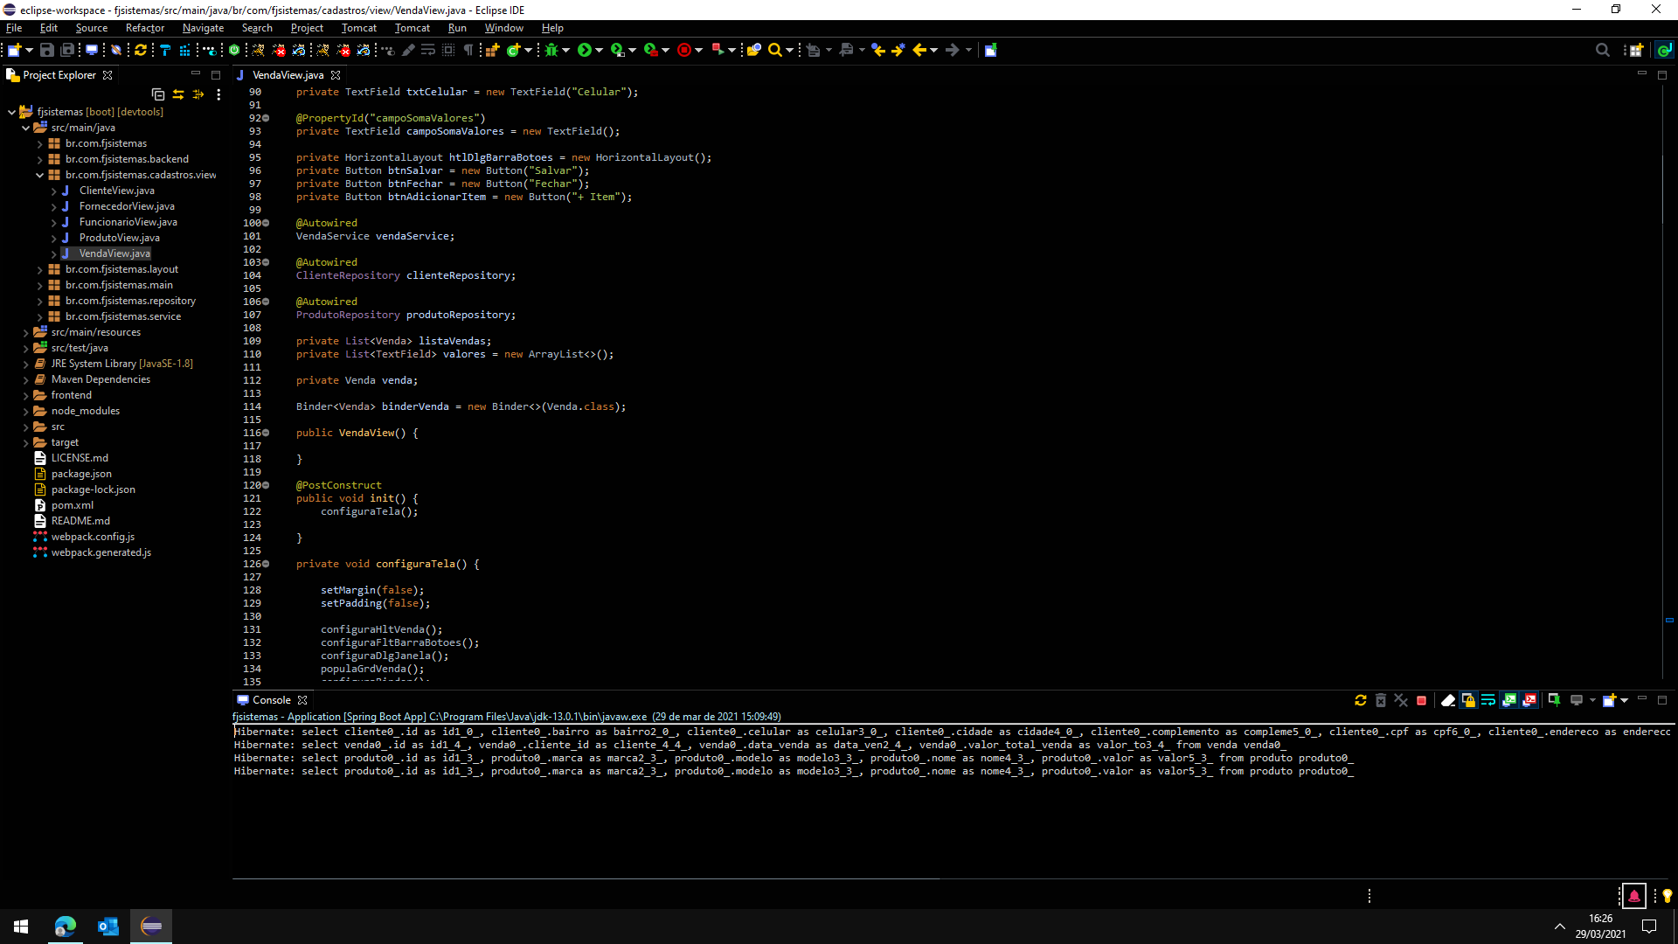
Task: Open the Refactor menu
Action: click(145, 28)
